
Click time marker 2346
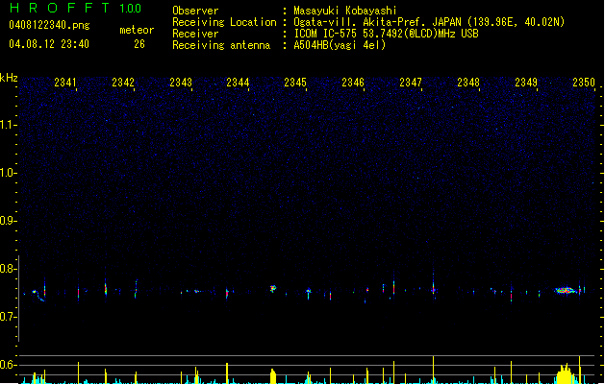[353, 83]
